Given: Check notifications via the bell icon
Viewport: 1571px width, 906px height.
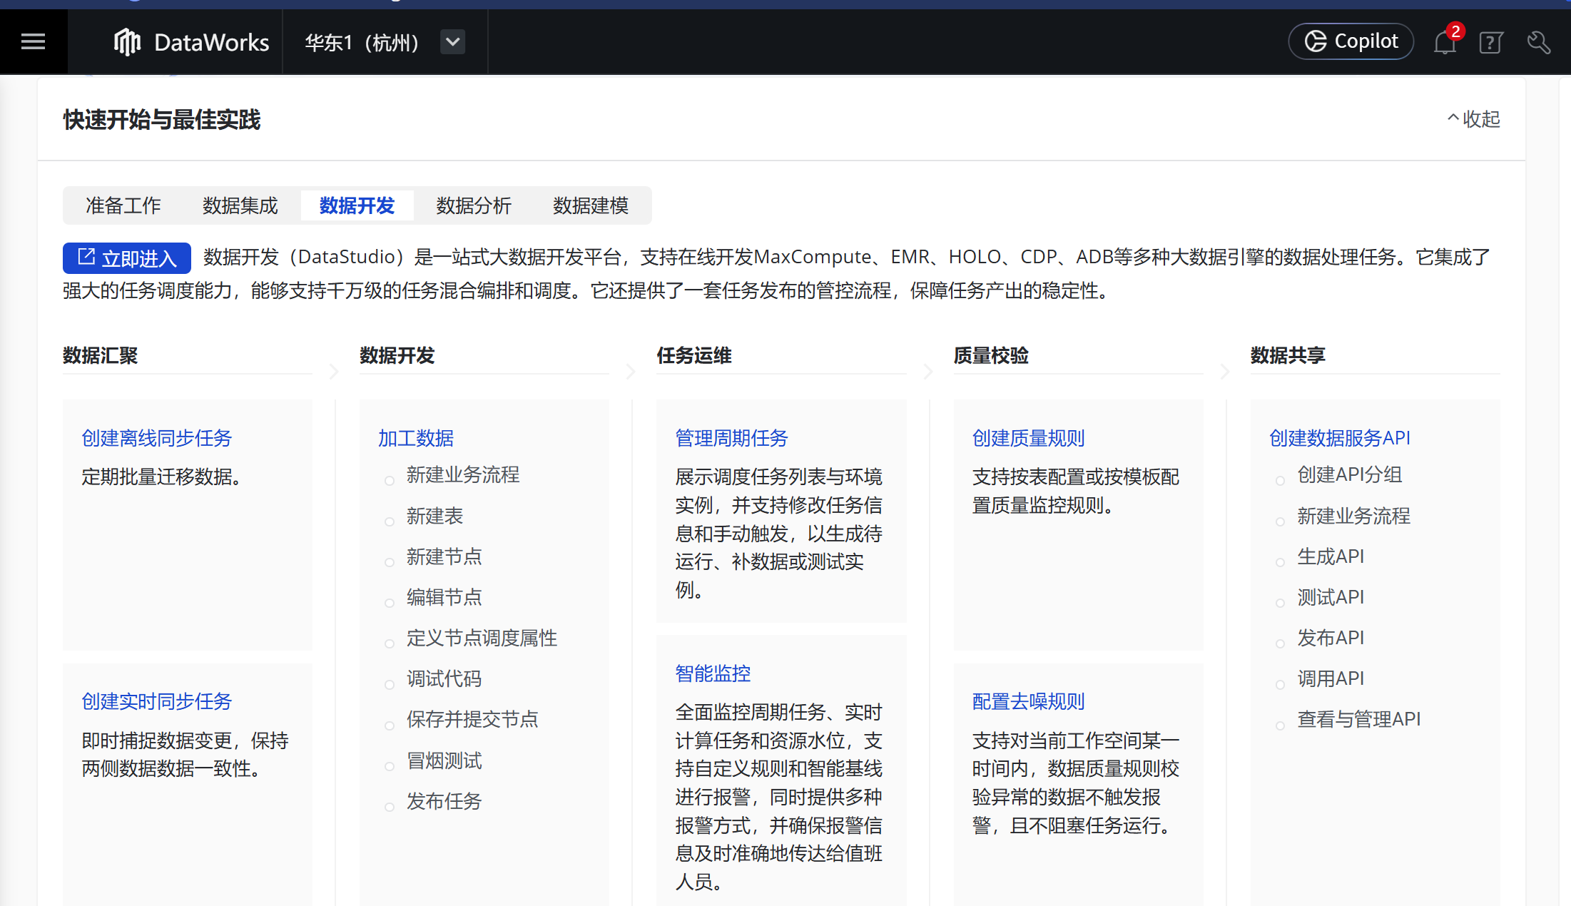Looking at the screenshot, I should click(1445, 41).
